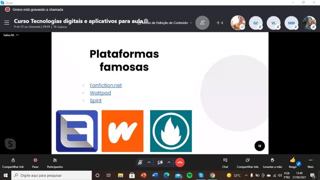Click Levantar a mão button
Viewport: 320px width, 180px height.
tap(272, 162)
